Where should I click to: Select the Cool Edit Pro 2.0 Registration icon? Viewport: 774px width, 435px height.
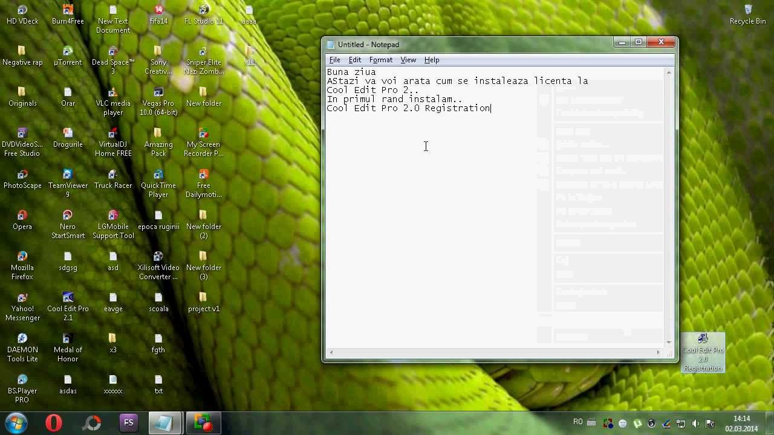click(703, 353)
